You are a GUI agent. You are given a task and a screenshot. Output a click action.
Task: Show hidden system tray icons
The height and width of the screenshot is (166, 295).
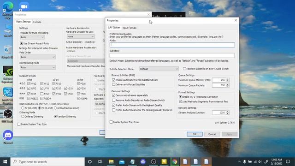tap(239, 162)
